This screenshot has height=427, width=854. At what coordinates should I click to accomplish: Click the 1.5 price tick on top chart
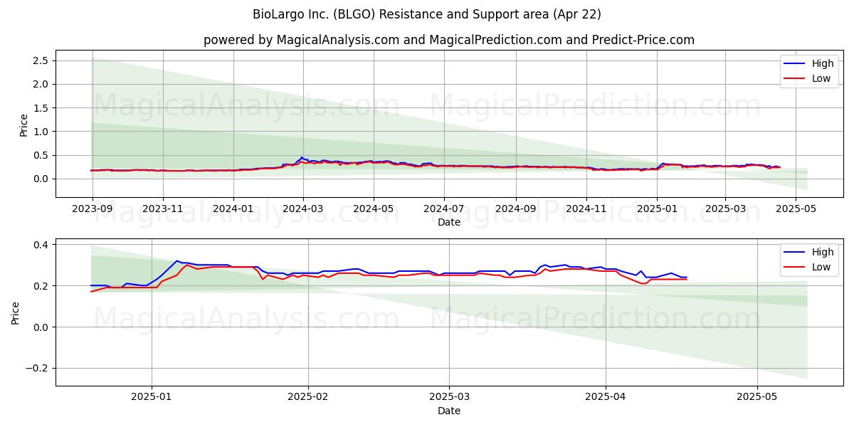[x=41, y=107]
